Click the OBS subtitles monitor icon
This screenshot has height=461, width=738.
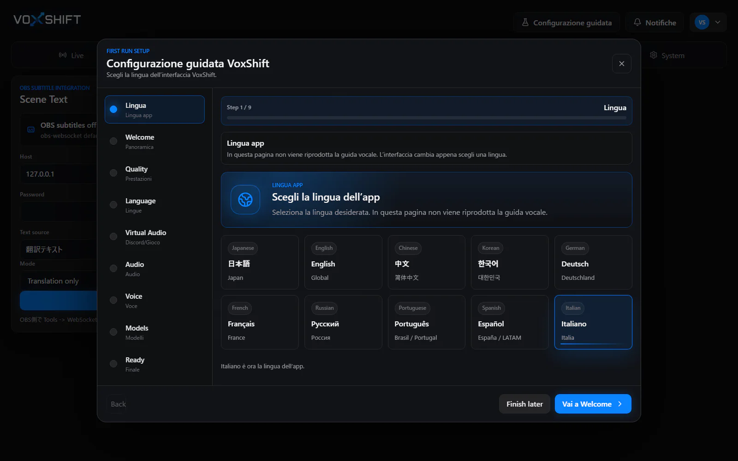coord(31,130)
